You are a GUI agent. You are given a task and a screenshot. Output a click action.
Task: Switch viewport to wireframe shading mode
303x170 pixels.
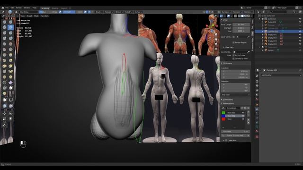240,16
